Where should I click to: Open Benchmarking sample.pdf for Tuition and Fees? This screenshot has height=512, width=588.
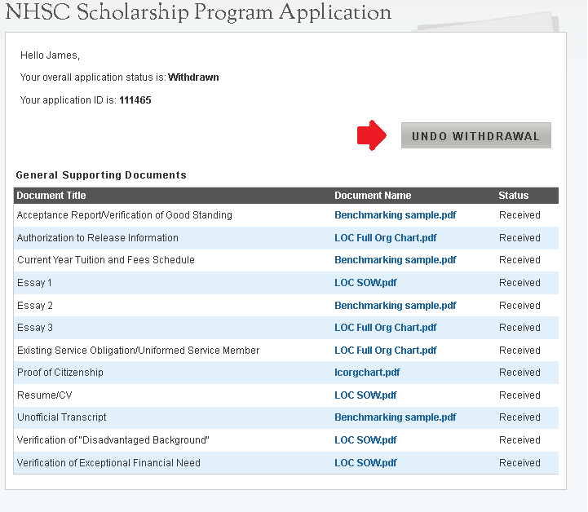[x=395, y=260]
